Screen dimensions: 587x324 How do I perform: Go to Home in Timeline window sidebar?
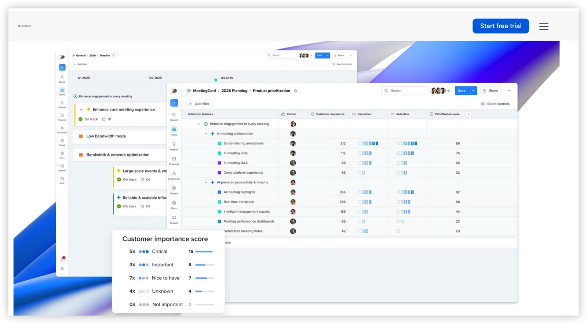[62, 91]
